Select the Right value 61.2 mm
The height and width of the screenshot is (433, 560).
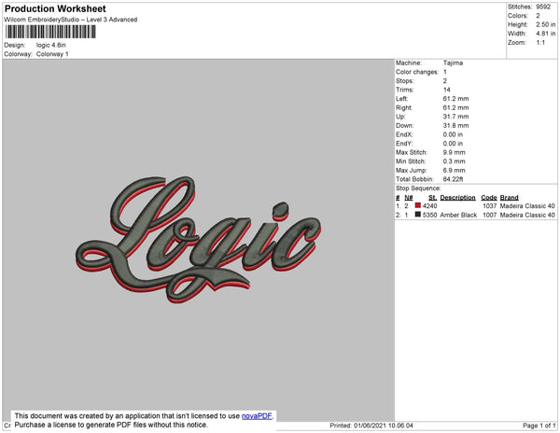click(x=455, y=107)
